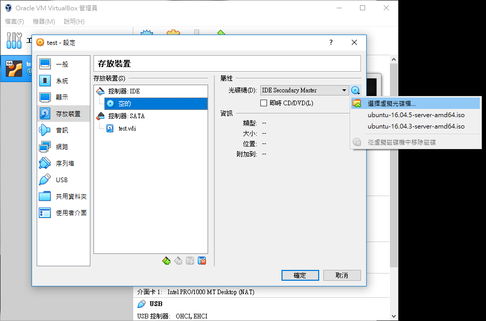Toggle the 即時 CD/DVD checkbox

(x=264, y=103)
